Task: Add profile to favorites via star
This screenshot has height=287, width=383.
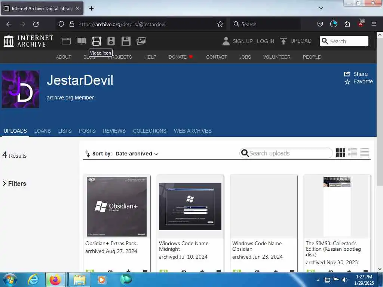Action: [x=347, y=82]
